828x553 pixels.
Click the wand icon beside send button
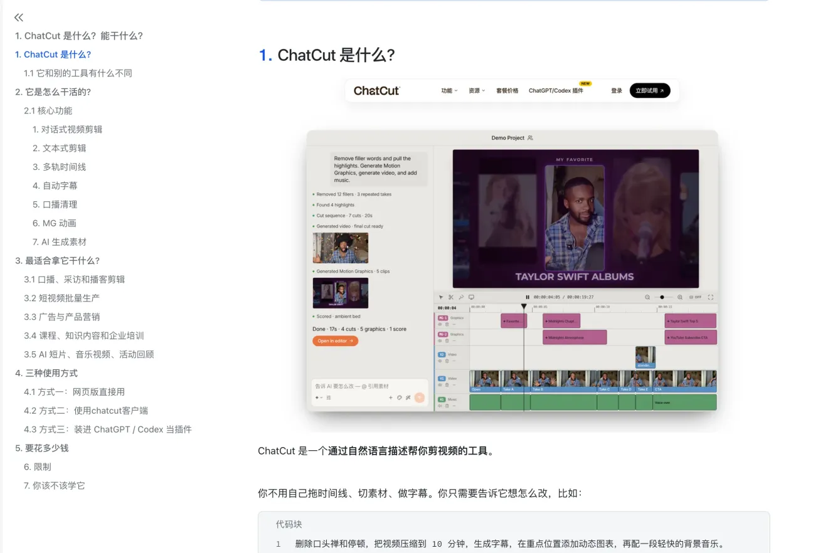coord(408,398)
